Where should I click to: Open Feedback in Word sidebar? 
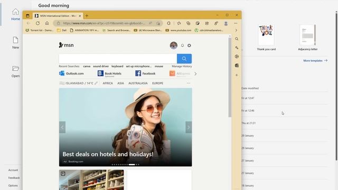coord(14,178)
